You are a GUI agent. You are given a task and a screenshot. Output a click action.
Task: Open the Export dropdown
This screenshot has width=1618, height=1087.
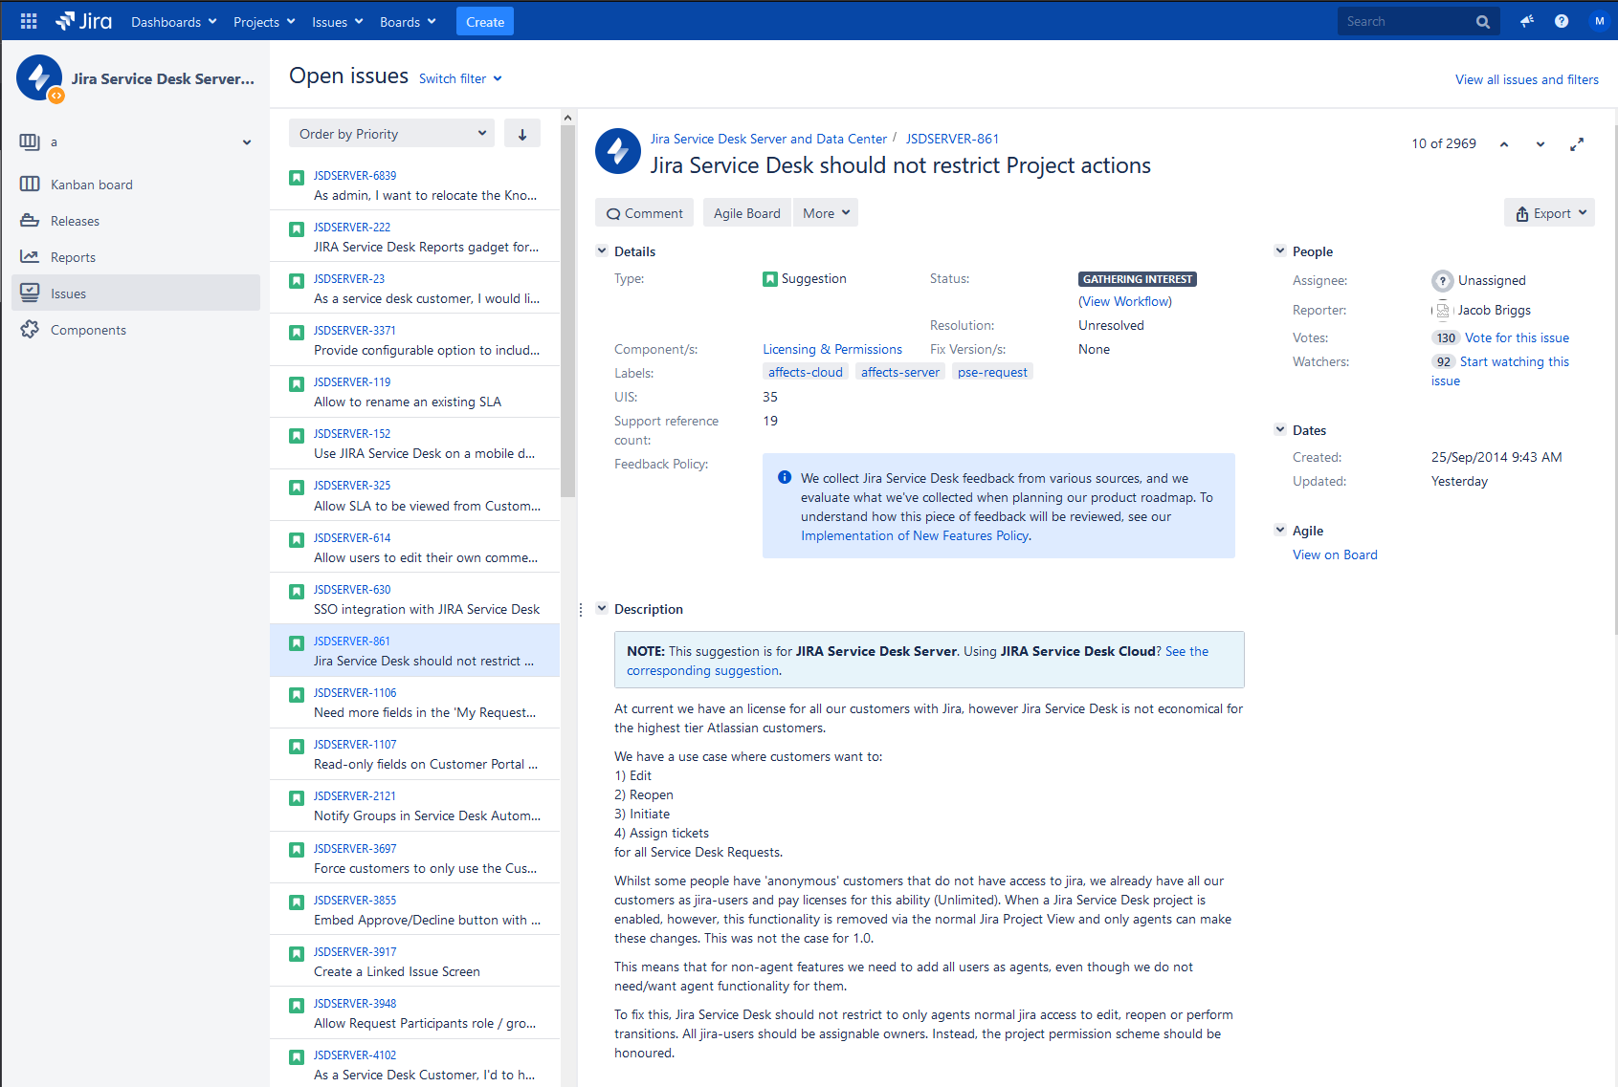[x=1550, y=213]
